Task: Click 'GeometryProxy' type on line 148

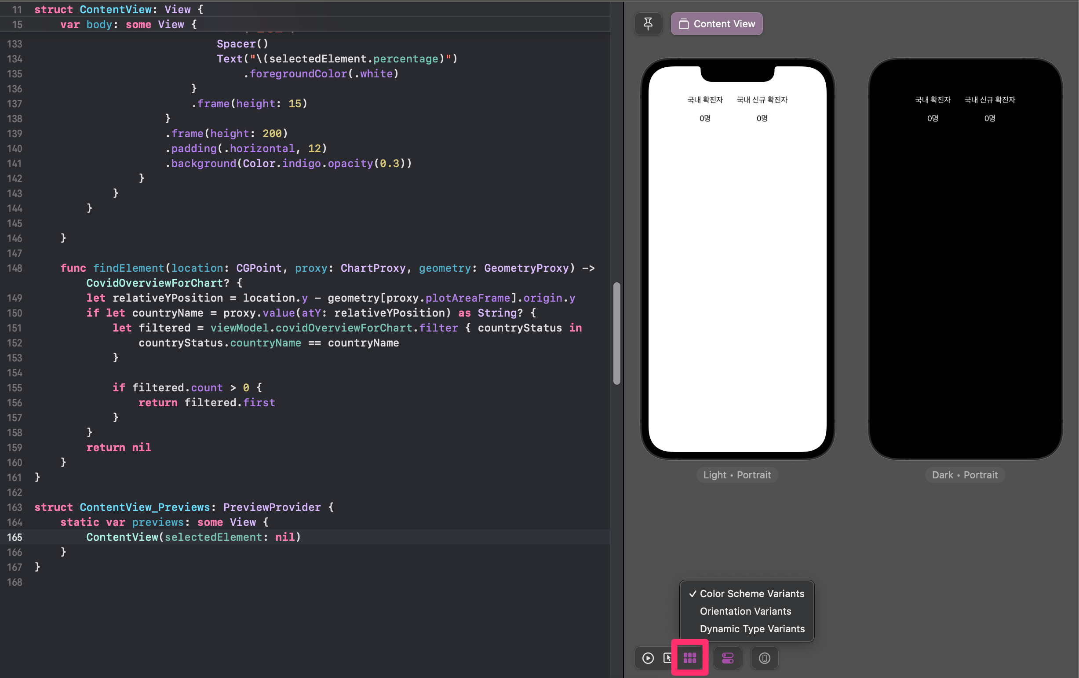Action: point(526,268)
